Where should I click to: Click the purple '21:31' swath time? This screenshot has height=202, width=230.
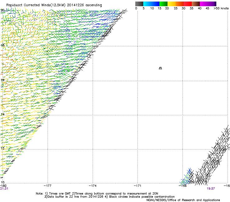[x=4, y=189]
